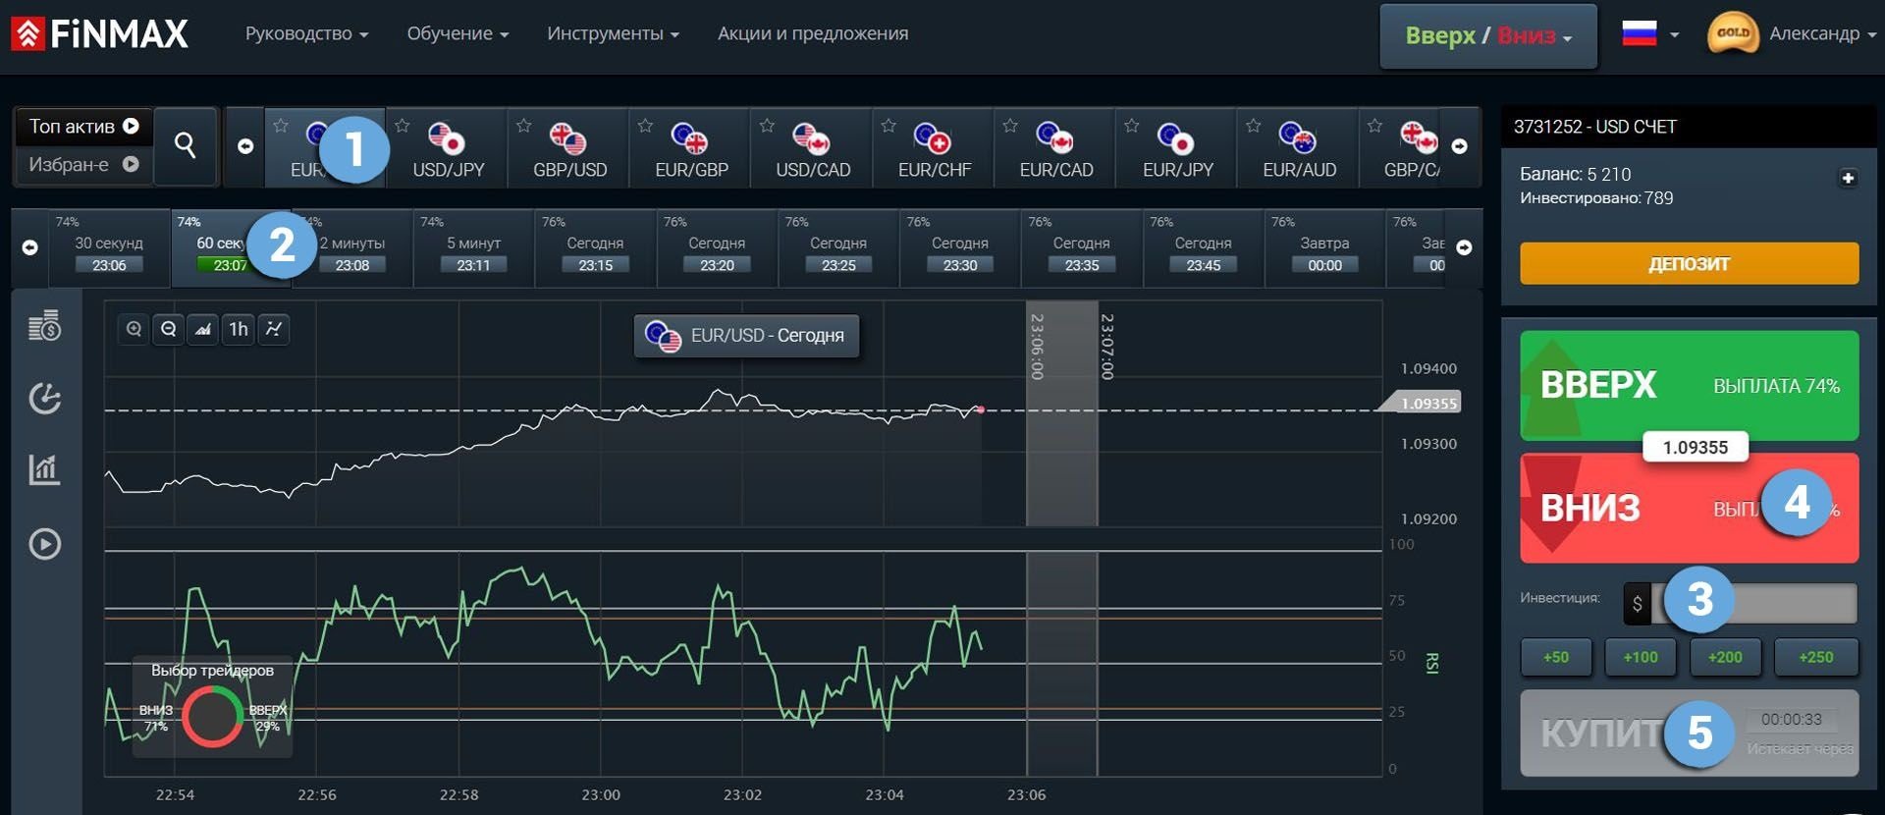Open the 1h timeframe selector

point(239,329)
